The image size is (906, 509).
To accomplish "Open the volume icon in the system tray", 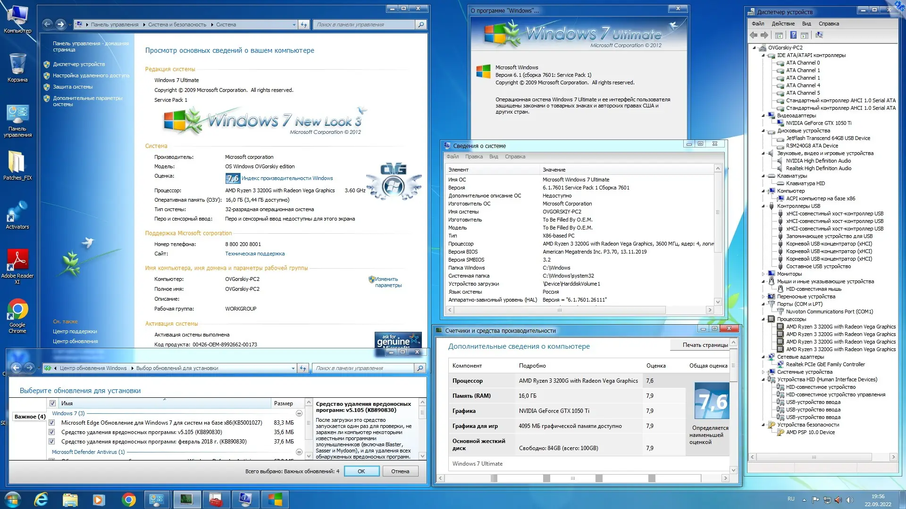I will [849, 500].
